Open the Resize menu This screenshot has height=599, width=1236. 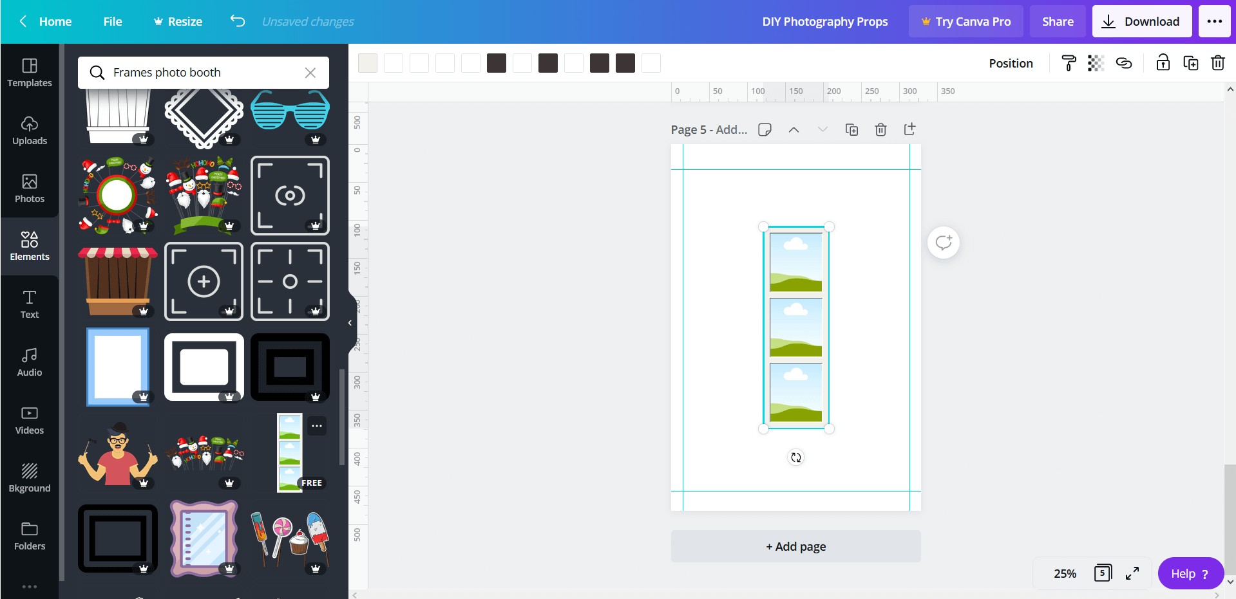[x=178, y=21]
